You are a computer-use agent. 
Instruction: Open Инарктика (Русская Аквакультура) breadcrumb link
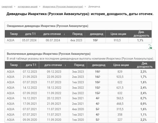pyautogui.click(x=63, y=7)
